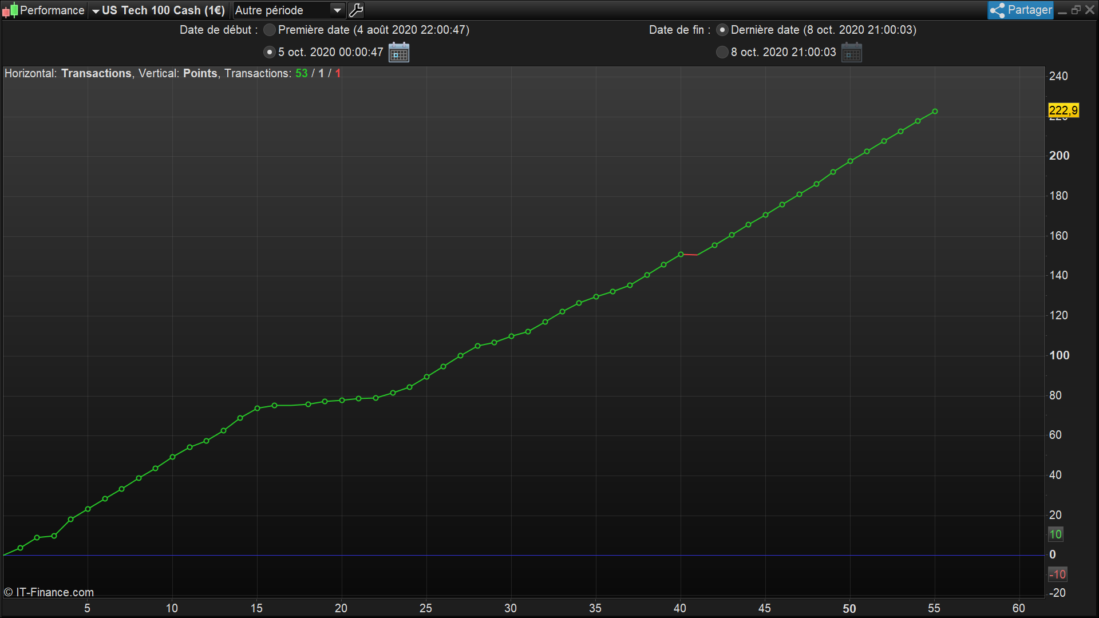Click the Performance candlestick icon
The image size is (1099, 618).
point(10,10)
